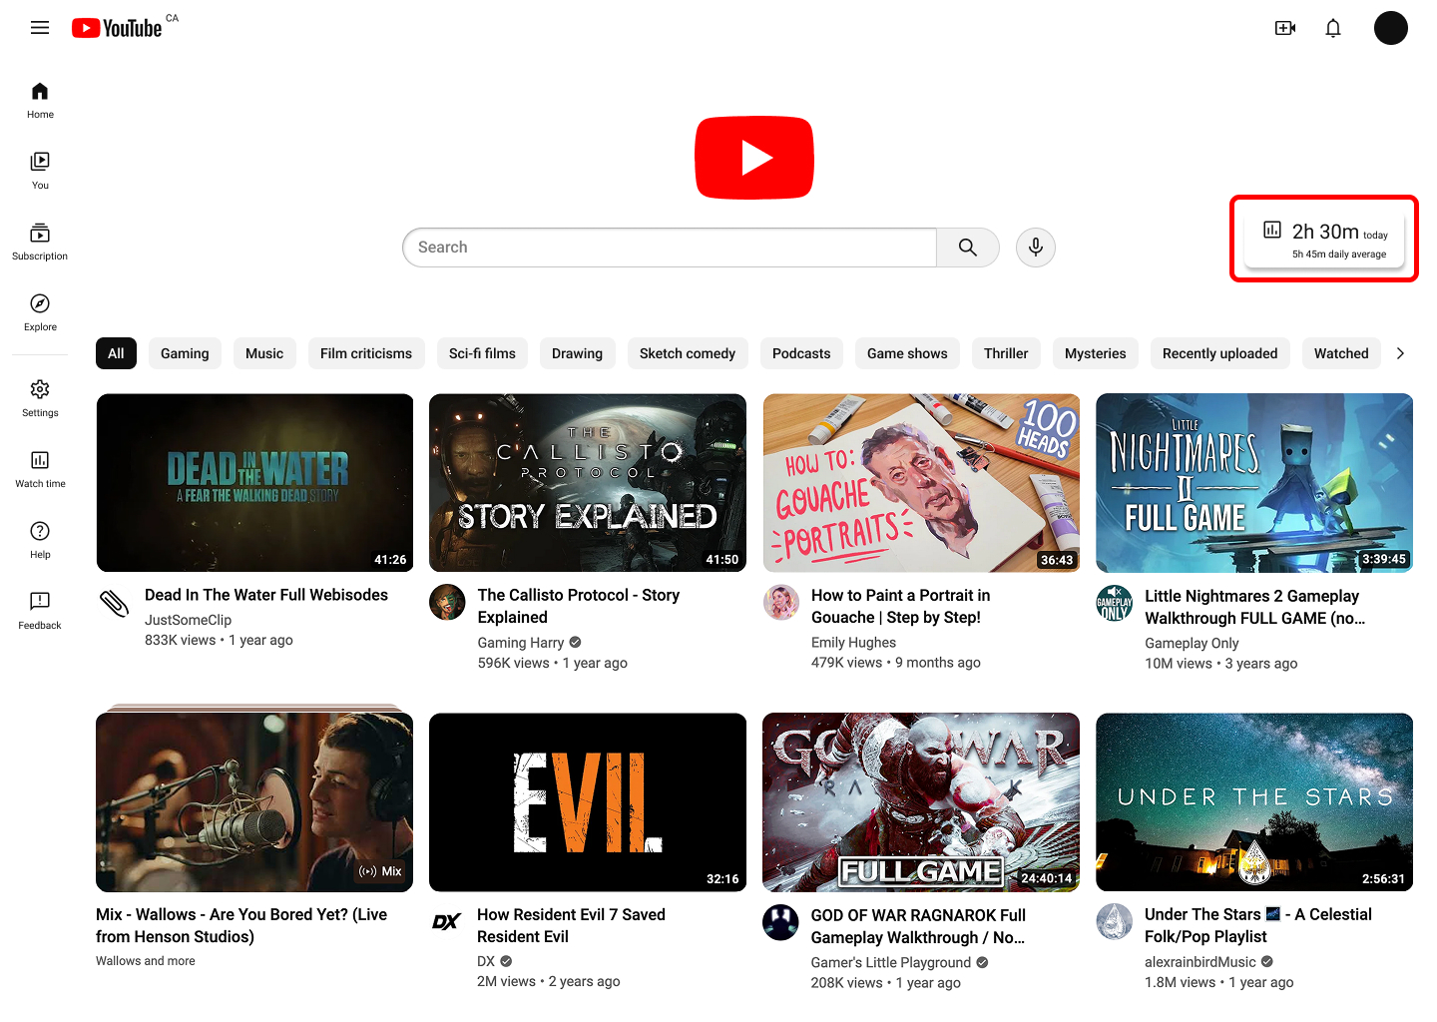This screenshot has width=1437, height=1022.
Task: Select the Mysteries chip
Action: tap(1095, 353)
